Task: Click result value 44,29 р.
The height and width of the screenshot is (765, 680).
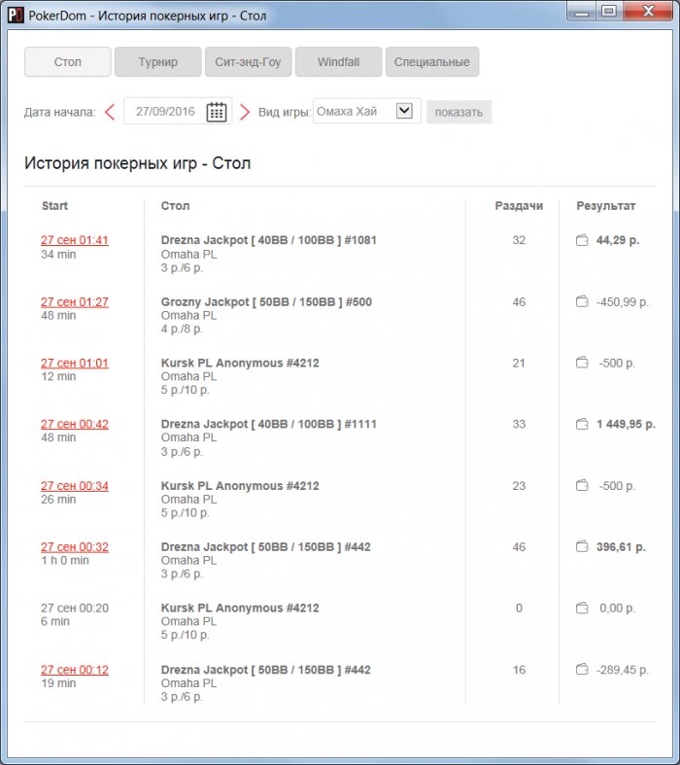Action: [x=618, y=240]
